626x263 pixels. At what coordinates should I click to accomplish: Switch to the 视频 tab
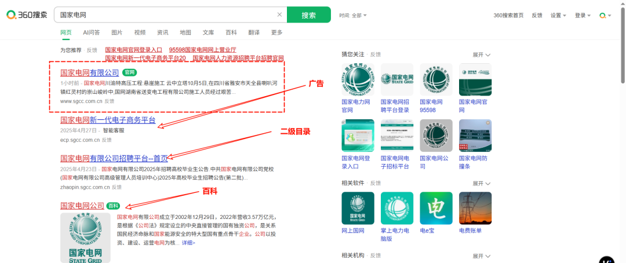click(x=140, y=32)
